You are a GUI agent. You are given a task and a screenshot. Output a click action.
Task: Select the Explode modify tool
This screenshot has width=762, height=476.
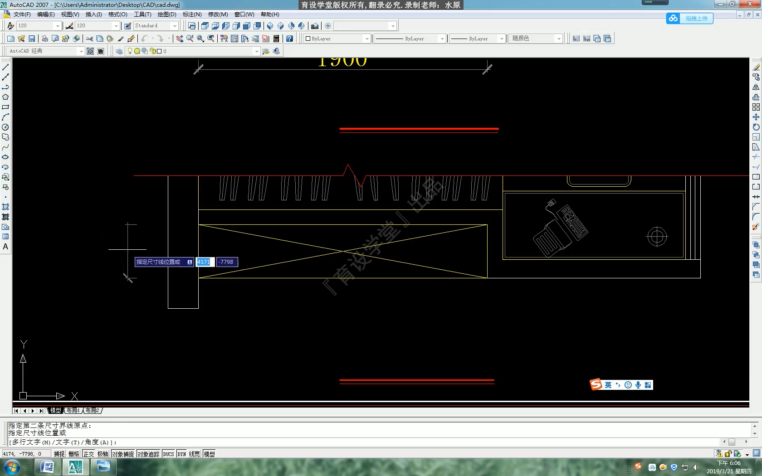(756, 227)
